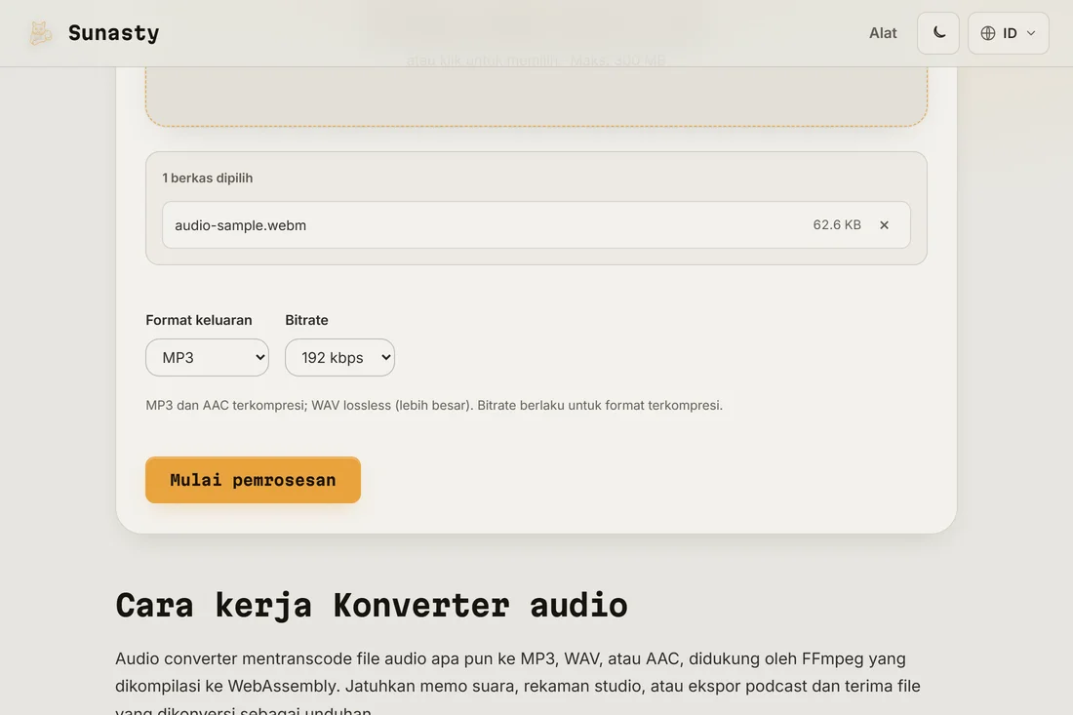
Task: Click the Sunasty cat logo icon
Action: click(x=40, y=33)
